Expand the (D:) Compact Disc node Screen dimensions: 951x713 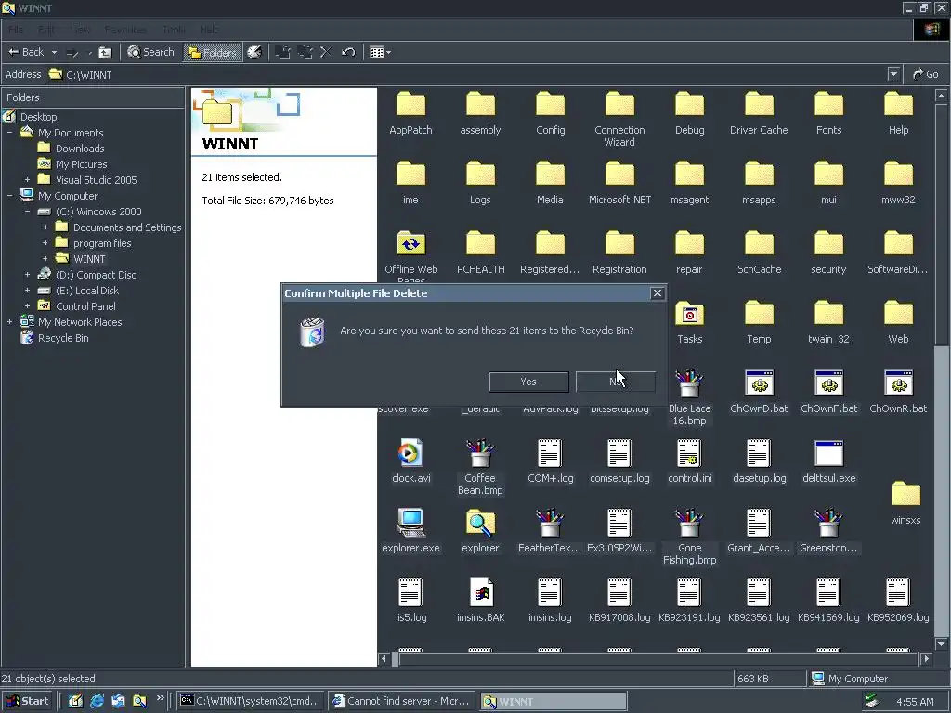coord(27,274)
